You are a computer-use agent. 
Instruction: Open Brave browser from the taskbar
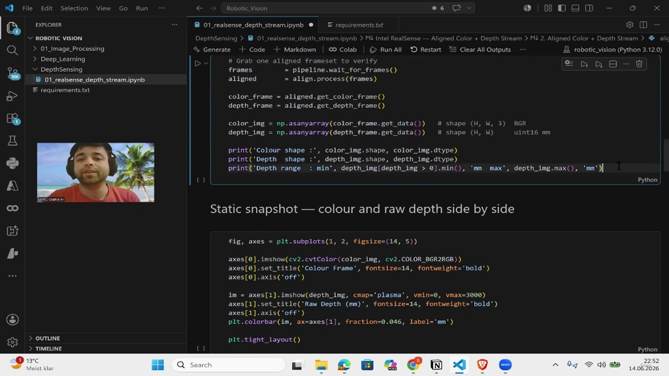pyautogui.click(x=483, y=365)
